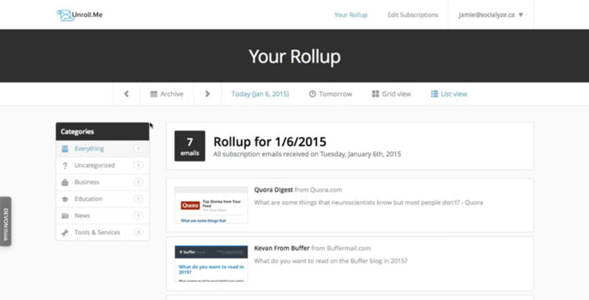Image resolution: width=589 pixels, height=300 pixels.
Task: Click the Uncategorized question mark icon
Action: click(x=65, y=166)
